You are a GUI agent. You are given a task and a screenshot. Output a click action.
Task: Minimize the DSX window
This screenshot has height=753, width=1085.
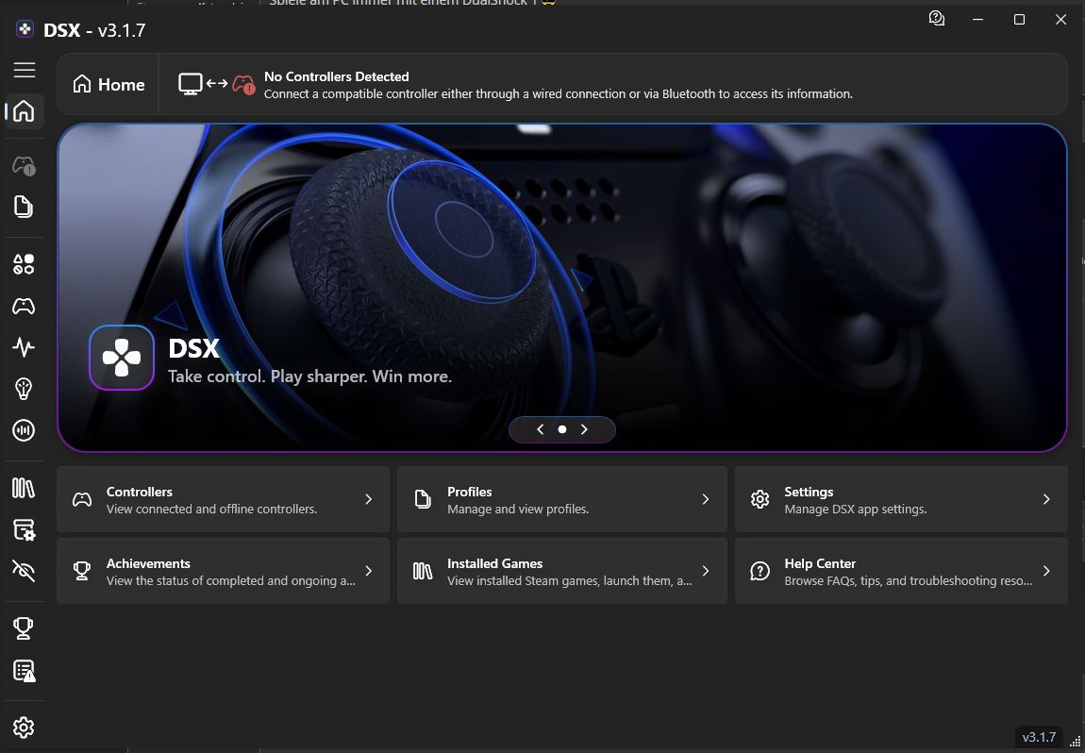point(977,20)
